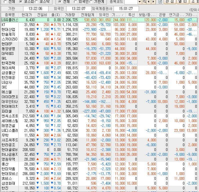This screenshot has height=192, width=199.
Task: Select the 대덕GDS stock name
Action: point(8,54)
